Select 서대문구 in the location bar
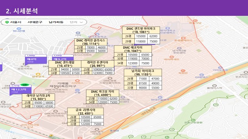Image resolution: width=248 pixels, height=139 pixels. tap(35, 22)
